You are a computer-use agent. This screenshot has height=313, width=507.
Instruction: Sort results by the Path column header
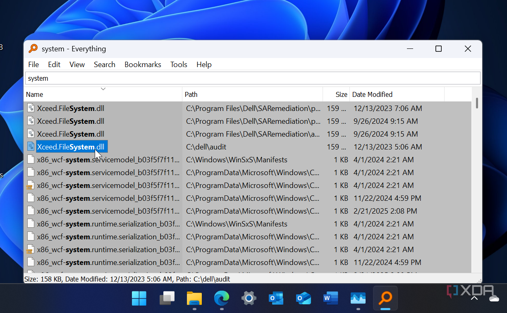tap(252, 94)
